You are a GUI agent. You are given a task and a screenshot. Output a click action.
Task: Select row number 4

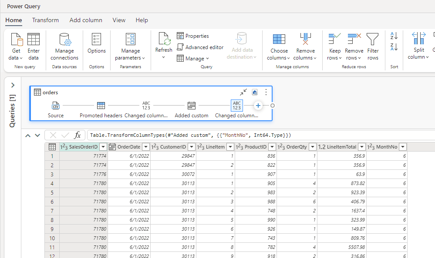[52, 184]
